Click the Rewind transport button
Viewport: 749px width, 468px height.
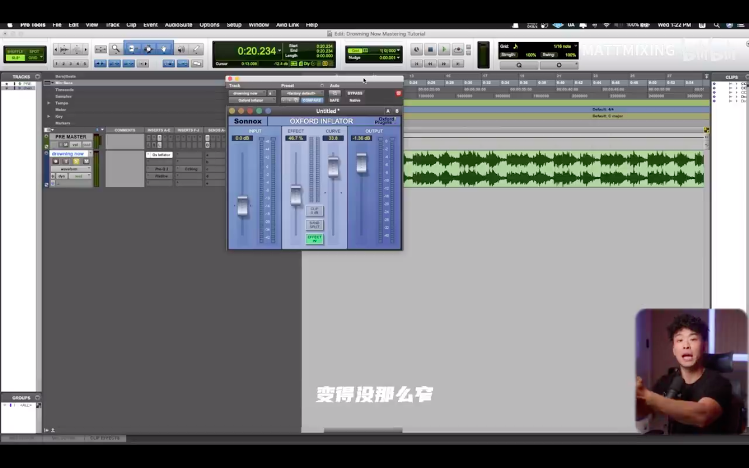430,63
